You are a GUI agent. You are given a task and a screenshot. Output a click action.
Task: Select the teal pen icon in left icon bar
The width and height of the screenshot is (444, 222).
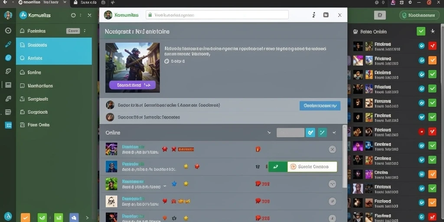(8, 44)
